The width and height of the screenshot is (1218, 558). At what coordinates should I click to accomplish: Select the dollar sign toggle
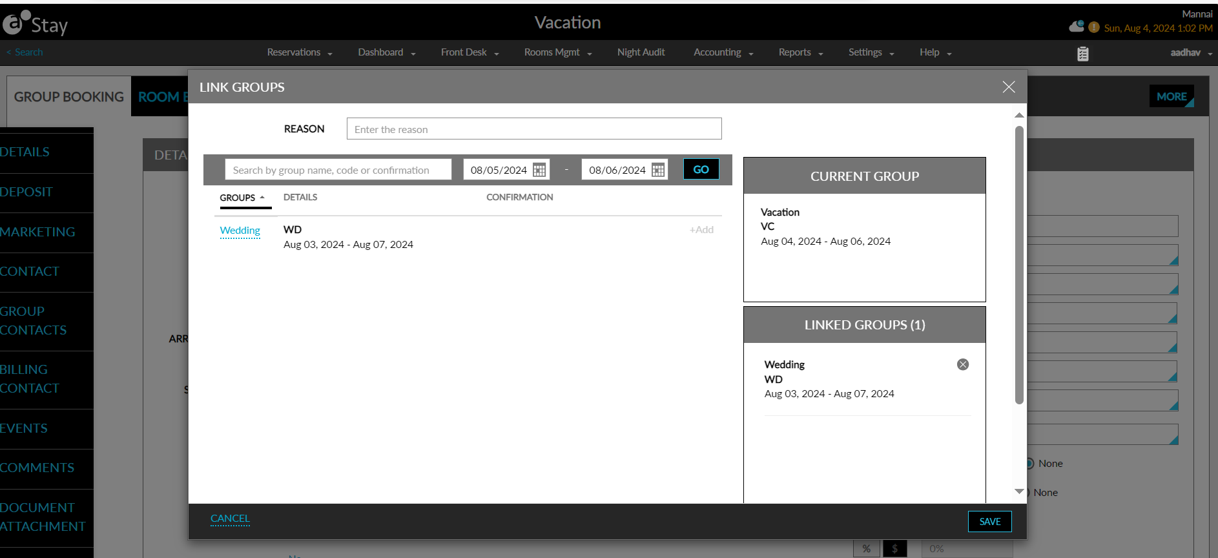pos(895,549)
